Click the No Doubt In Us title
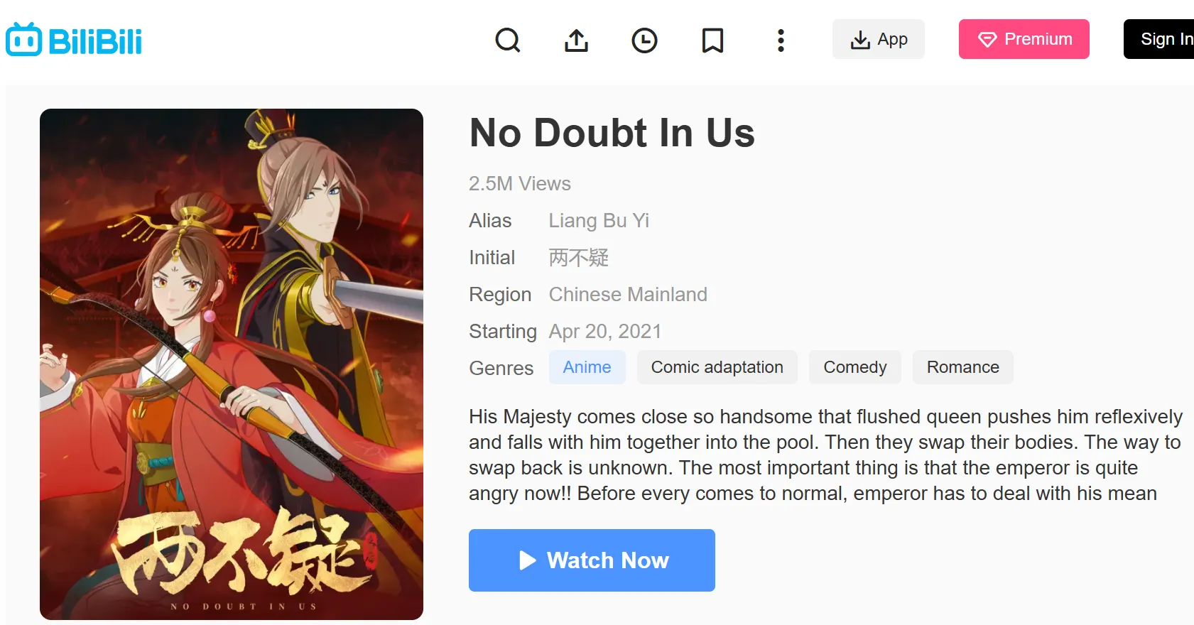The image size is (1194, 625). point(612,133)
